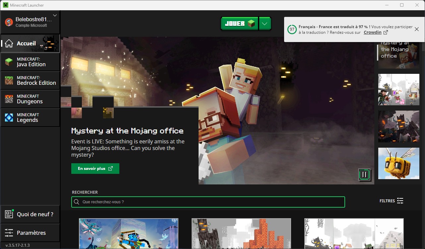Select Minecraft Bedrock Edition in the sidebar
The image size is (425, 249).
pos(30,80)
